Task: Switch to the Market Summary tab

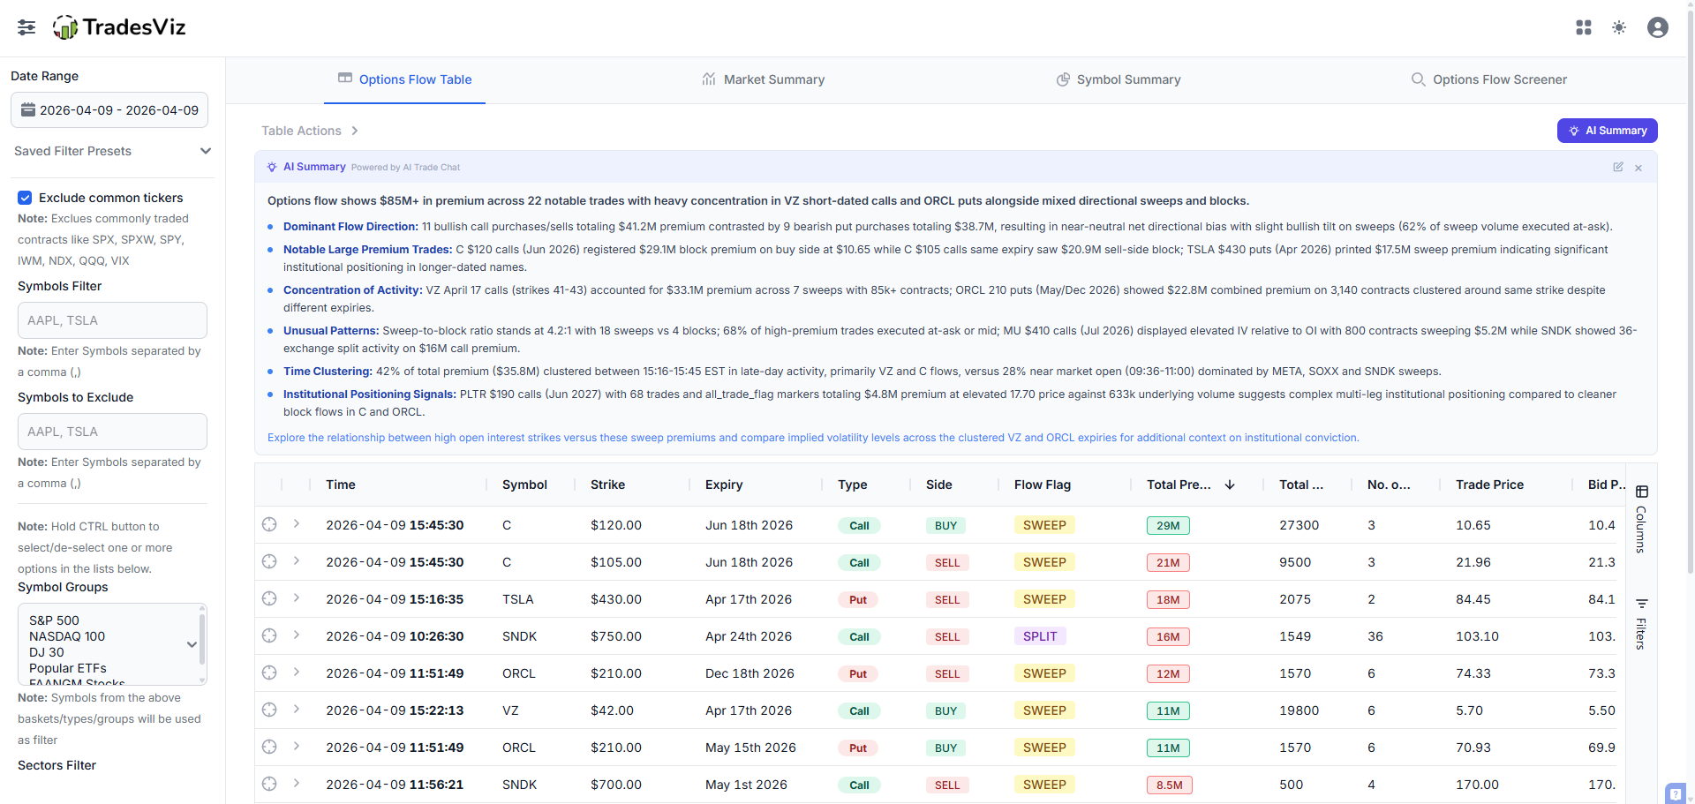Action: [764, 79]
